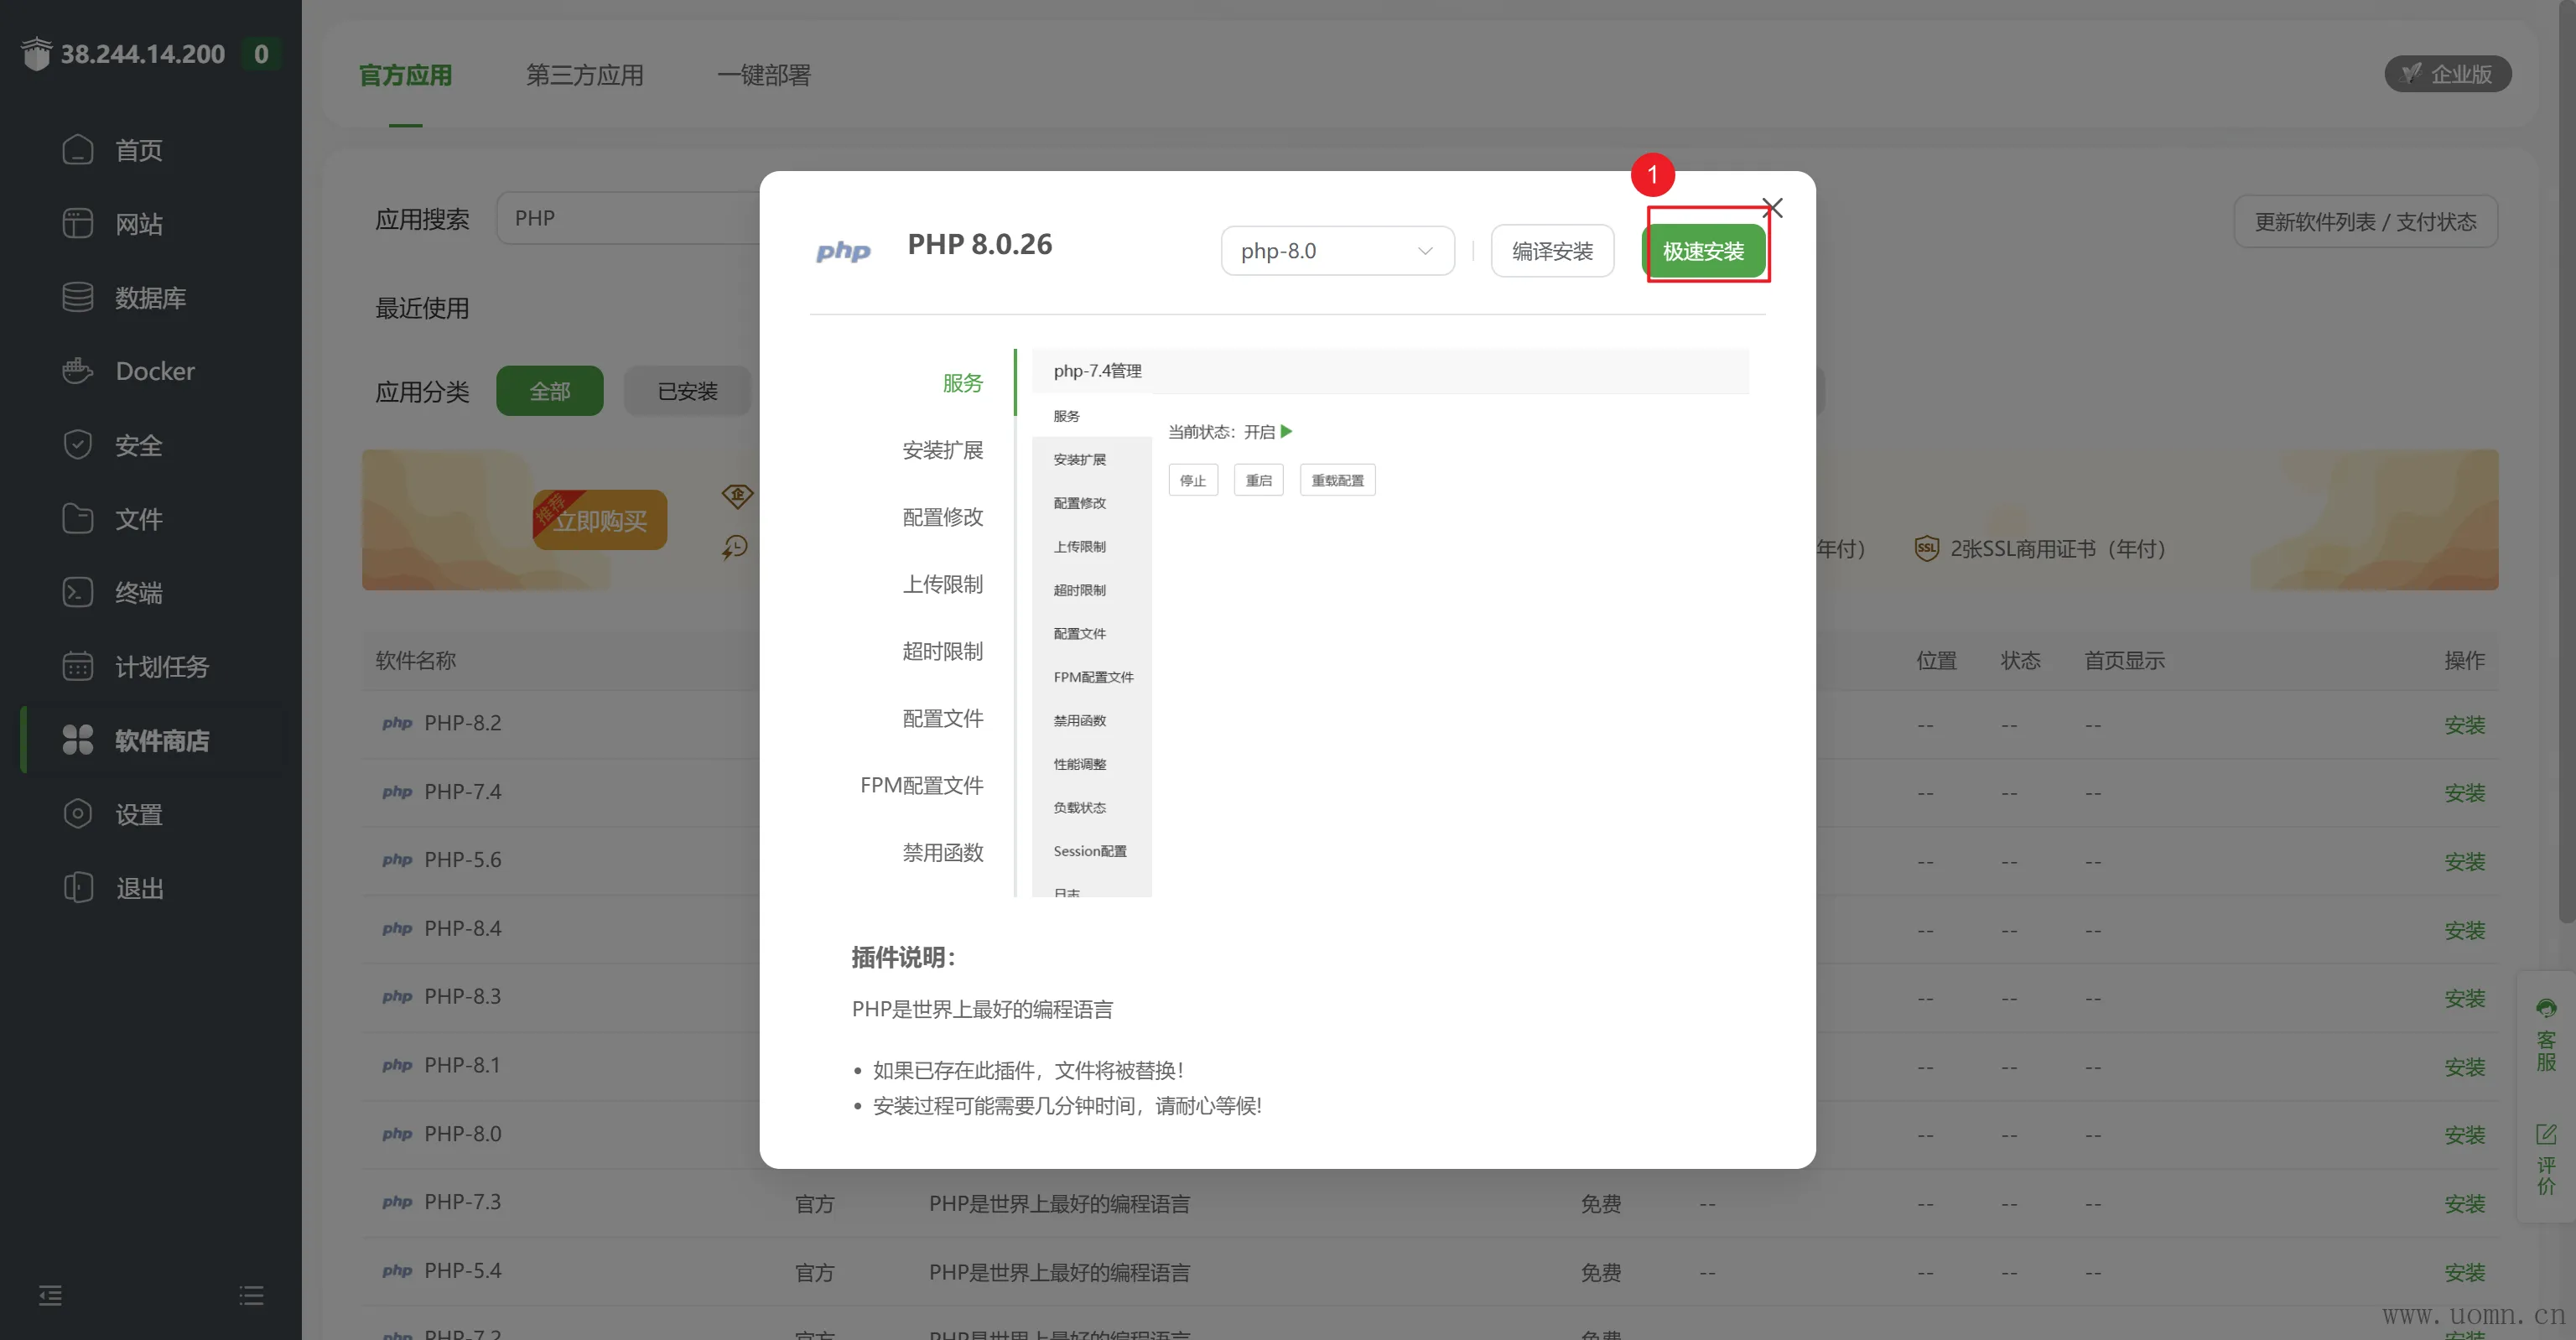Open the Database icon in sidebar

pyautogui.click(x=77, y=297)
